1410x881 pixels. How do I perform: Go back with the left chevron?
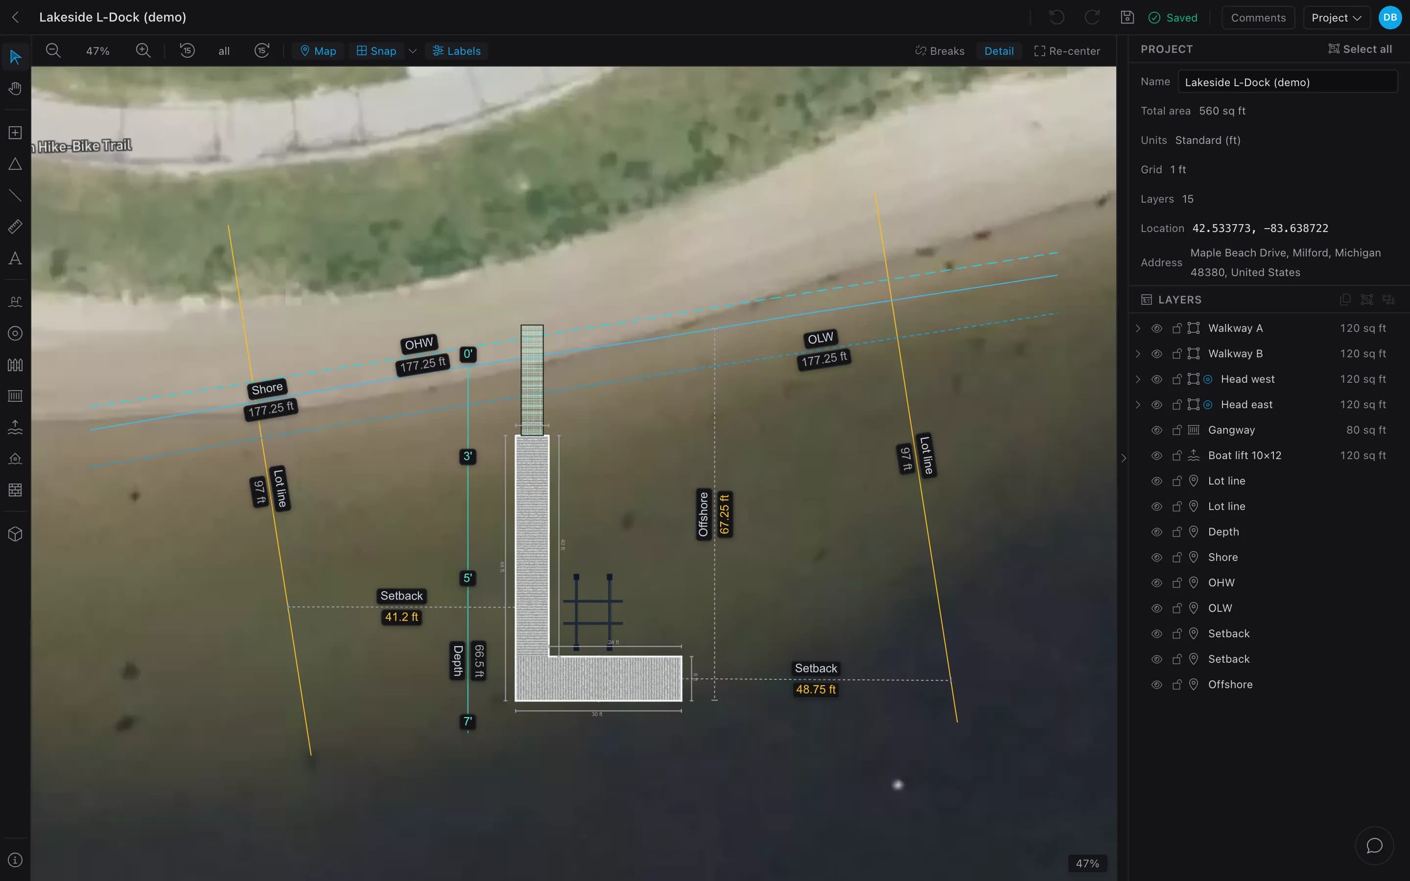click(x=16, y=18)
